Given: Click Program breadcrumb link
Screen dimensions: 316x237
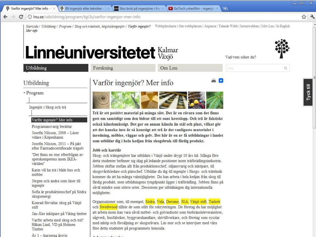Looking at the screenshot, I should 65,26.
